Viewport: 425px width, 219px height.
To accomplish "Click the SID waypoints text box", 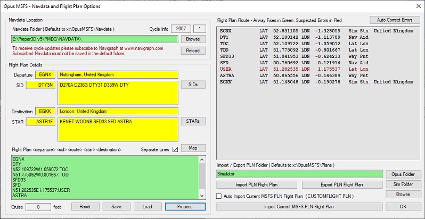I will click(118, 92).
